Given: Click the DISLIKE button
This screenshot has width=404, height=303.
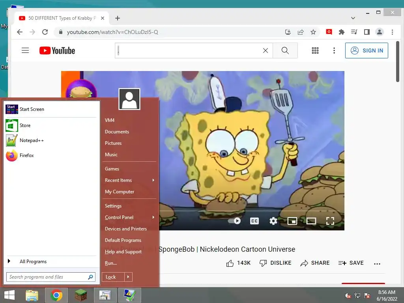Looking at the screenshot, I should (x=275, y=263).
